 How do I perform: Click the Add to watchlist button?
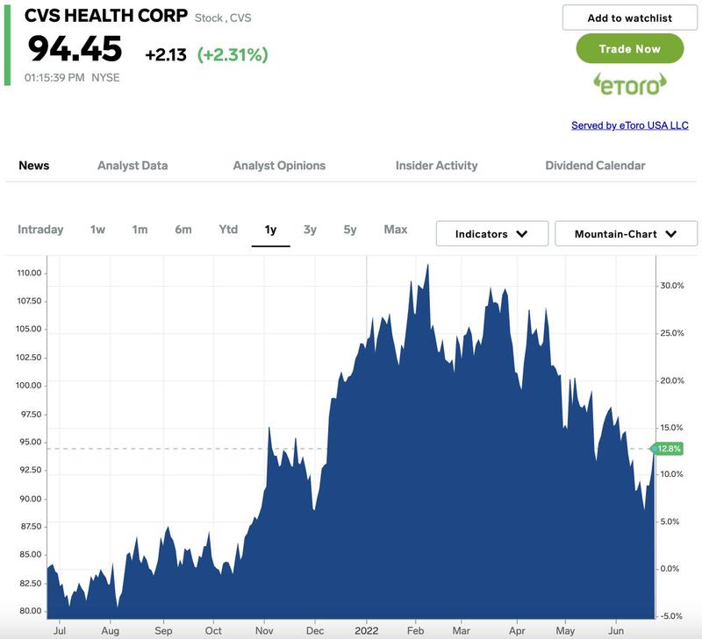pos(629,18)
